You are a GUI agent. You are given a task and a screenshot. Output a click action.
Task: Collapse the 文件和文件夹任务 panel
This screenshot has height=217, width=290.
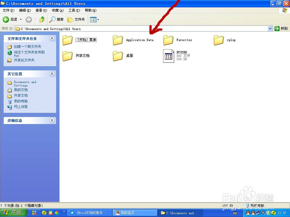pos(52,38)
